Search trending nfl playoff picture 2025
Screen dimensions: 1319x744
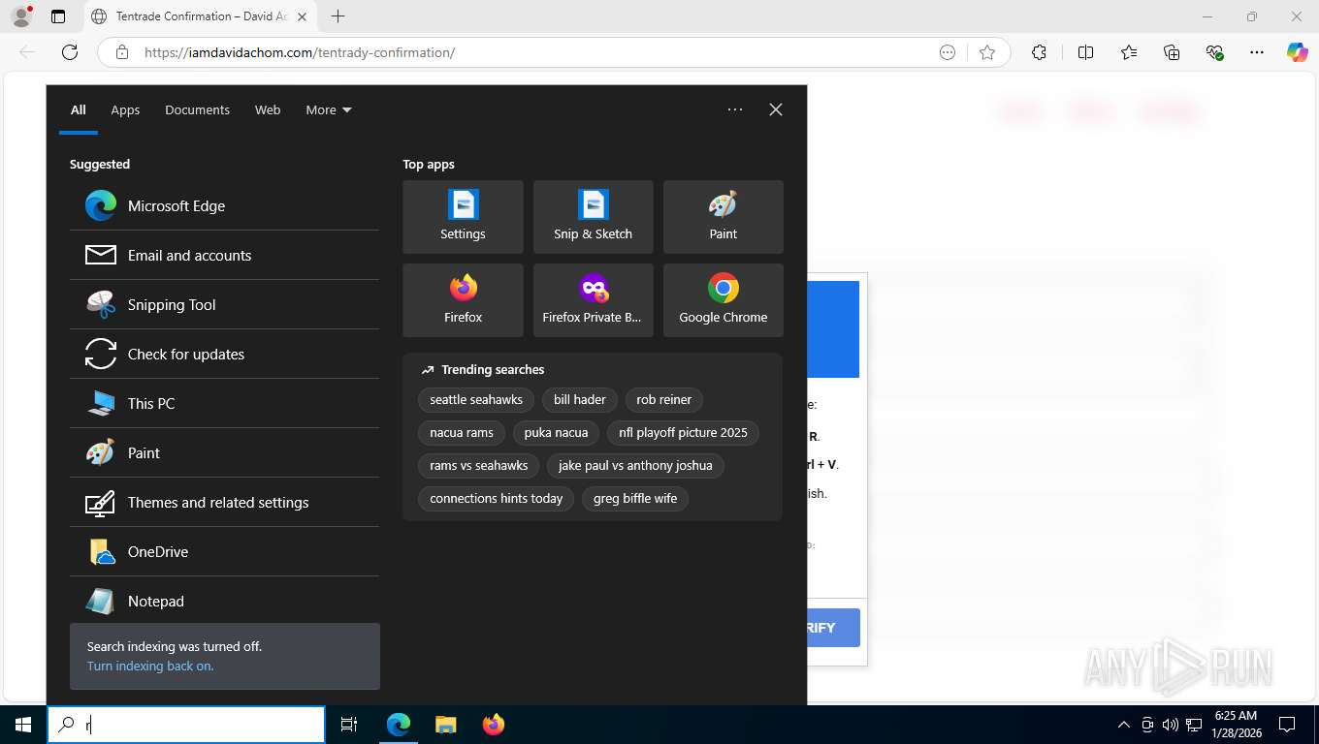683,432
